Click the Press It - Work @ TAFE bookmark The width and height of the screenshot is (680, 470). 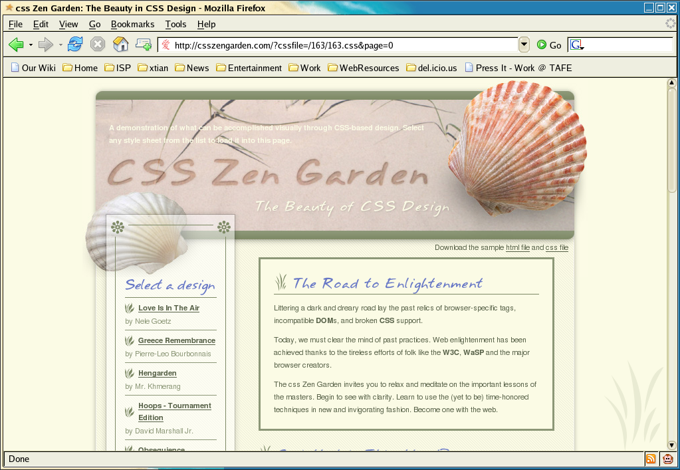[x=518, y=68]
